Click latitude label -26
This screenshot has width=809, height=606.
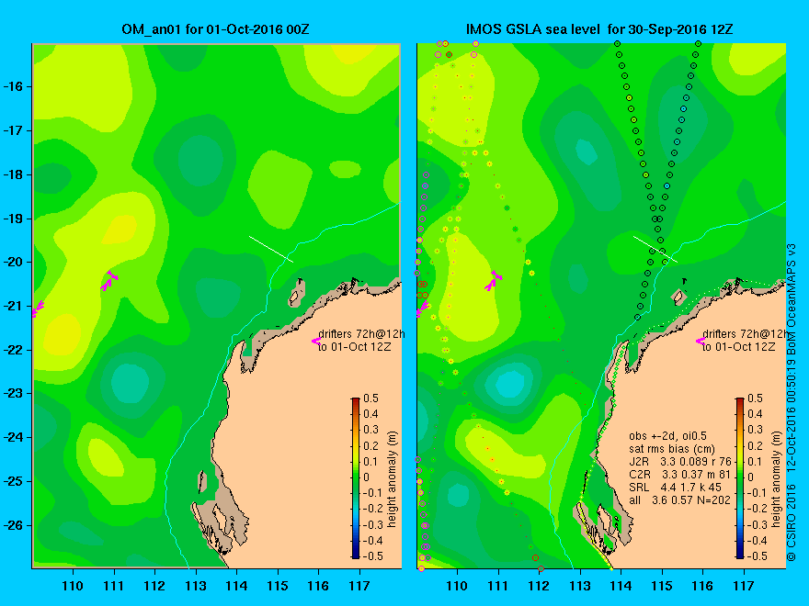point(14,525)
